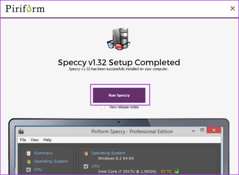The width and height of the screenshot is (239, 175).
Task: Select CPU in the Speccy sidebar
Action: tap(38, 170)
